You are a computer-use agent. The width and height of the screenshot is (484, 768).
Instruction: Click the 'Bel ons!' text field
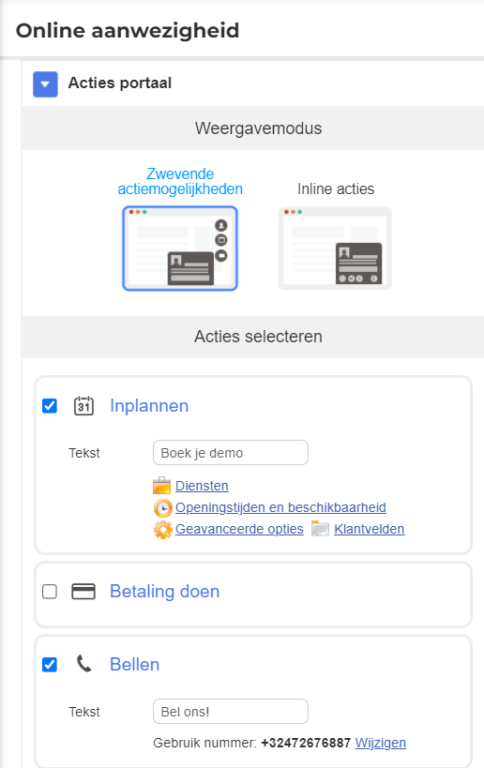click(231, 711)
